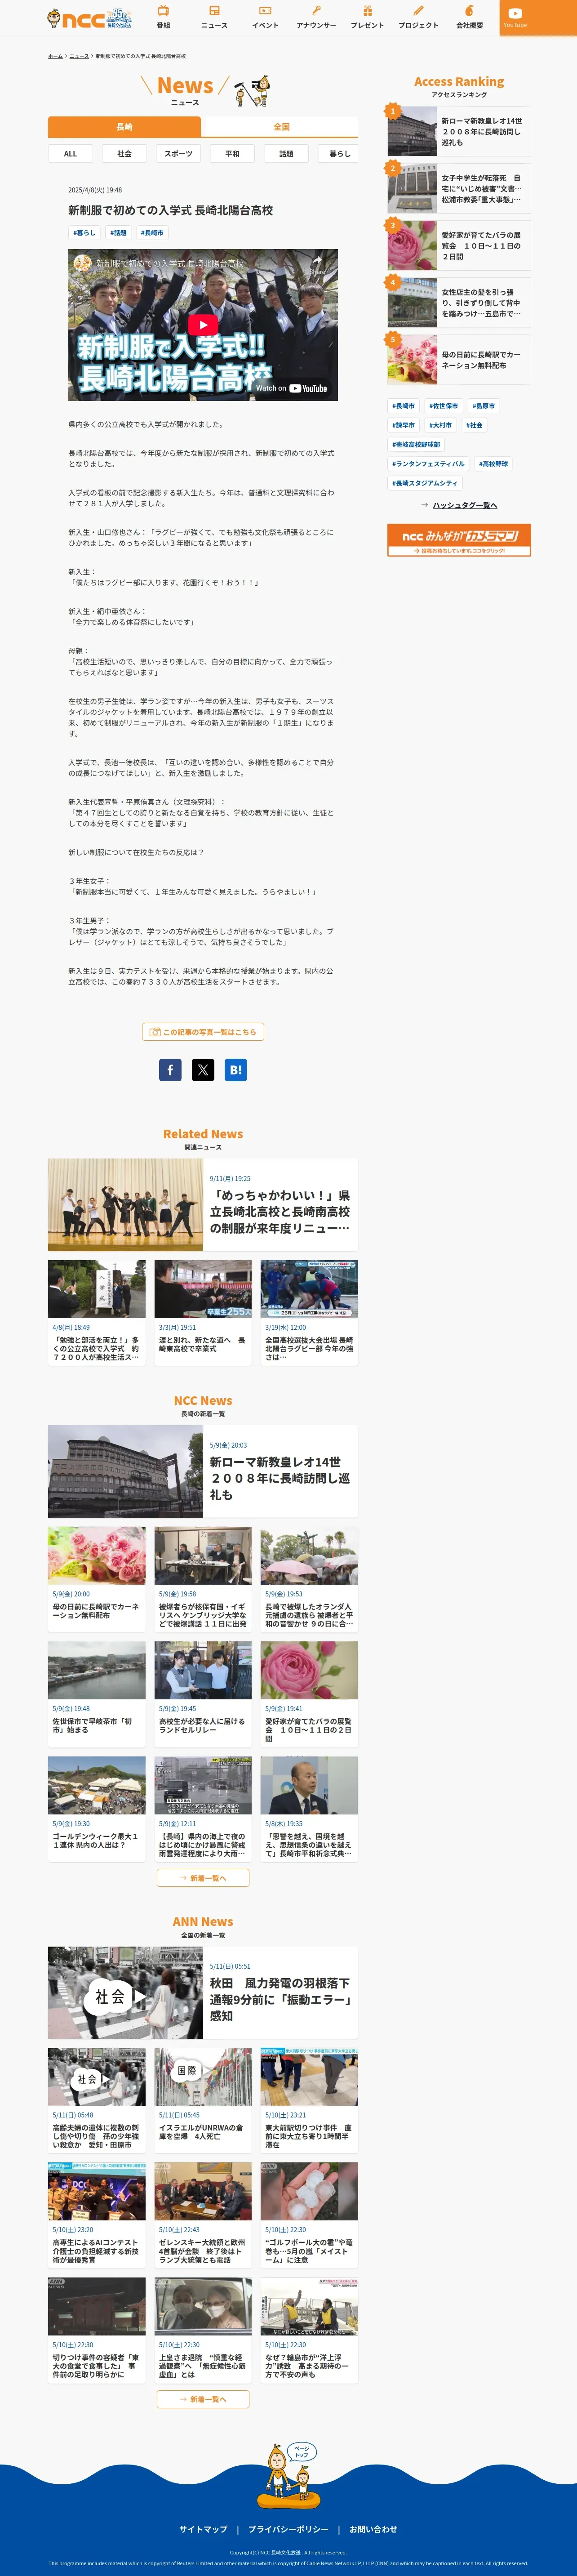Image resolution: width=577 pixels, height=2576 pixels.
Task: Open ranking 1 新ローマ教皇 article
Action: (x=459, y=131)
